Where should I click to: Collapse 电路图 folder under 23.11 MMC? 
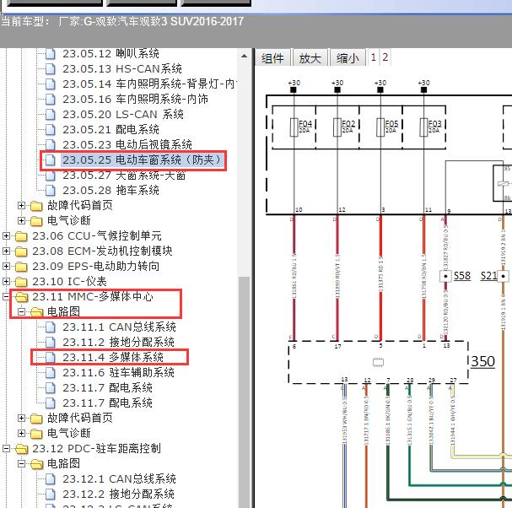pos(22,311)
